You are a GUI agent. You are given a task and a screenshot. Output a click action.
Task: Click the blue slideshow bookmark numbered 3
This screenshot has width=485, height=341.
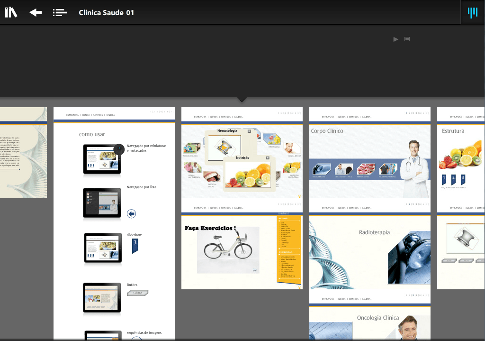point(135,246)
